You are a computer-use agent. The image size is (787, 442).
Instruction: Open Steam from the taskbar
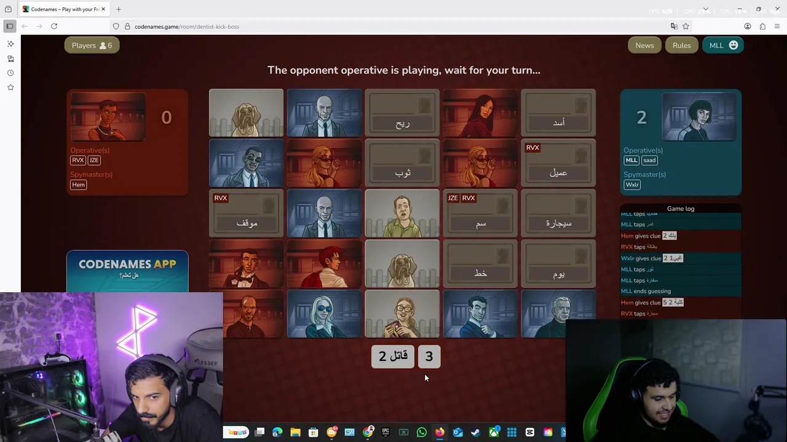click(475, 432)
